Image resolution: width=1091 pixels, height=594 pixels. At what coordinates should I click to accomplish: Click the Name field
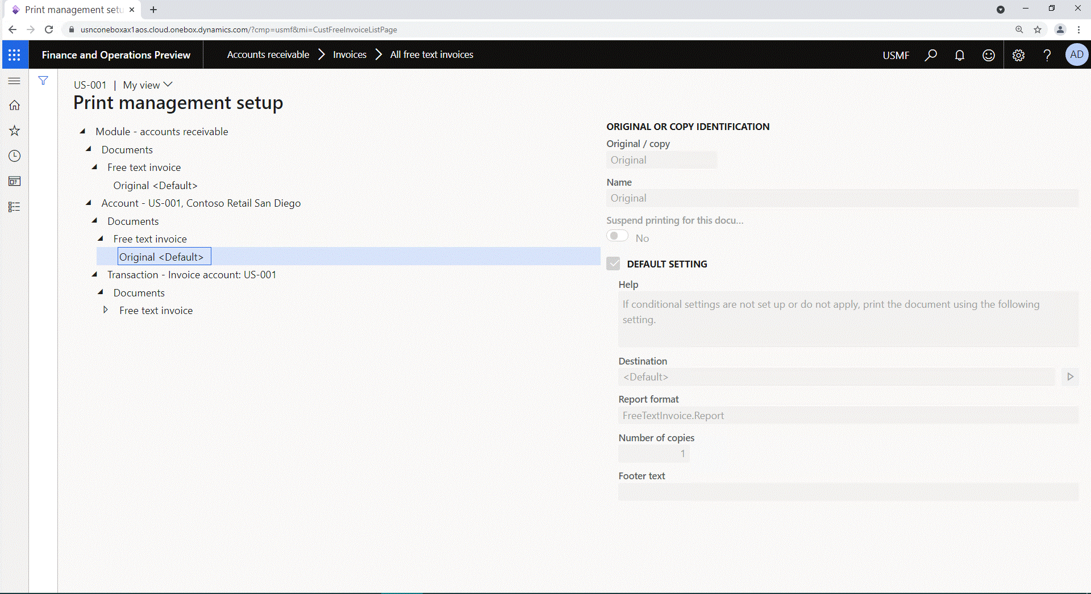(842, 198)
